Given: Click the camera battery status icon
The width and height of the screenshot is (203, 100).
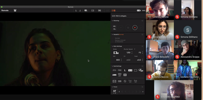Looking at the screenshot, I should coord(139,11).
